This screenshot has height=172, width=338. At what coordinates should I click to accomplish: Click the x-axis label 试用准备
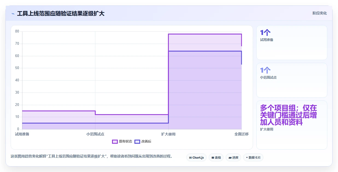[x=22, y=134]
